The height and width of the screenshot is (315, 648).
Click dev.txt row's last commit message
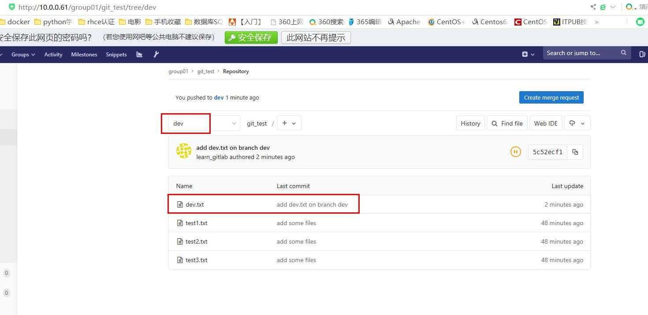tap(312, 204)
